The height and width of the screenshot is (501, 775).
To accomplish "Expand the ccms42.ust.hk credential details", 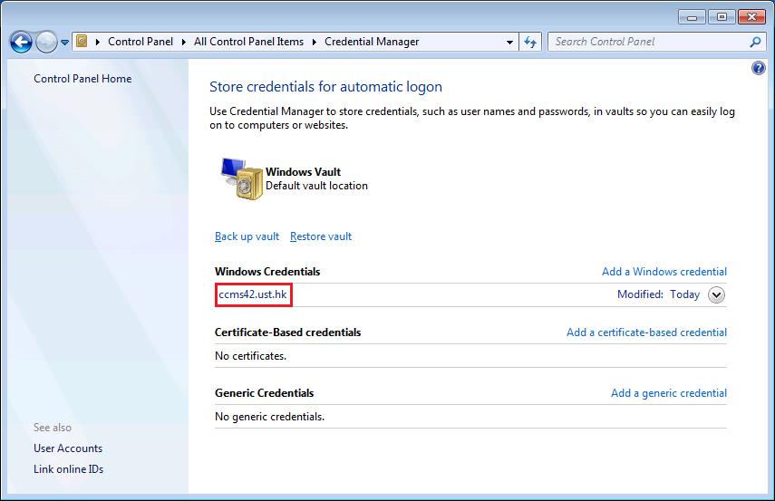I will point(716,294).
